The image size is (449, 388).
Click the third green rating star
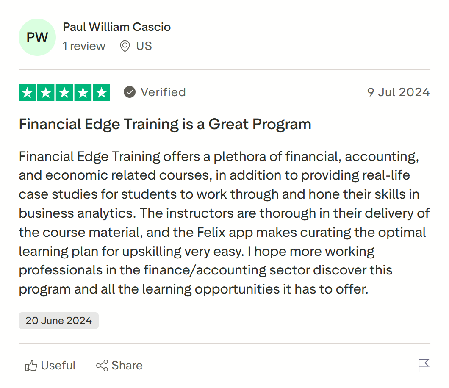pyautogui.click(x=64, y=93)
